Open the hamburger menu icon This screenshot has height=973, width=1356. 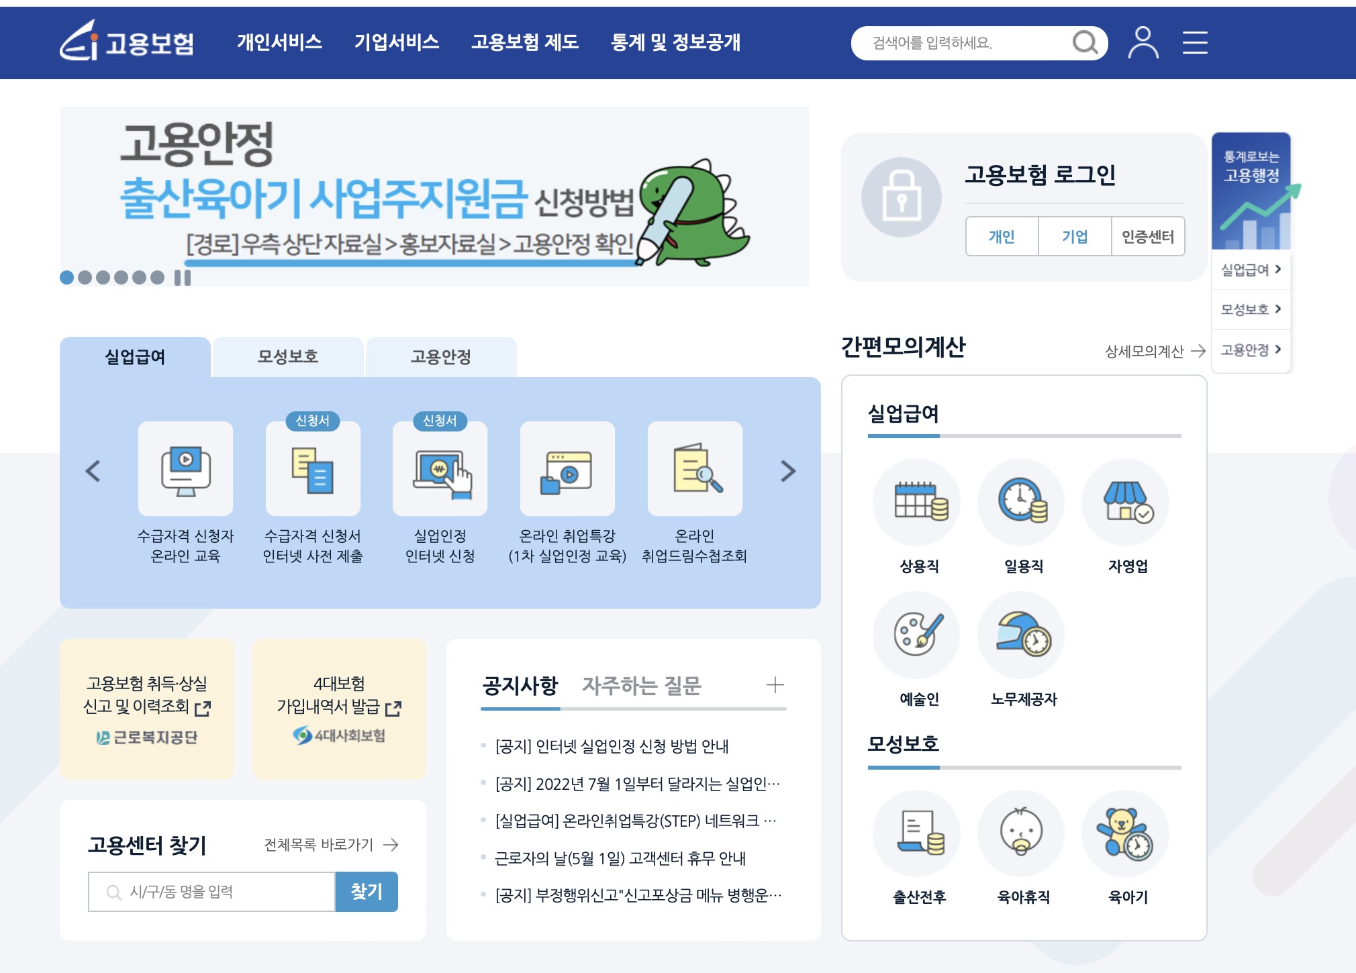1195,43
